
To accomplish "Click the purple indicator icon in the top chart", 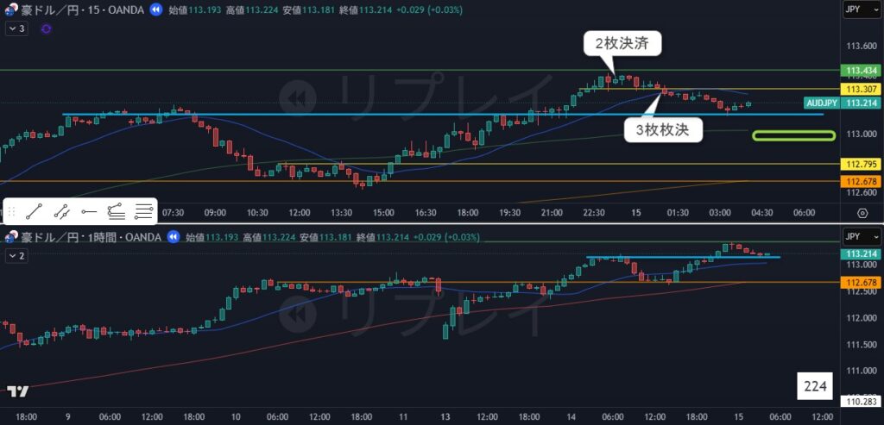I will [x=46, y=28].
